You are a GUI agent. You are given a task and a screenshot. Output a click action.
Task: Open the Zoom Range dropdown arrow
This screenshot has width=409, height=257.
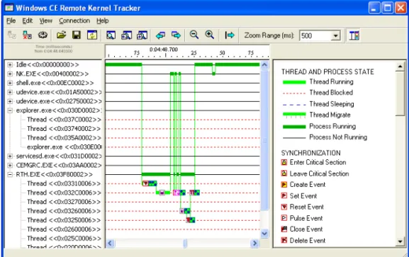[x=336, y=35]
